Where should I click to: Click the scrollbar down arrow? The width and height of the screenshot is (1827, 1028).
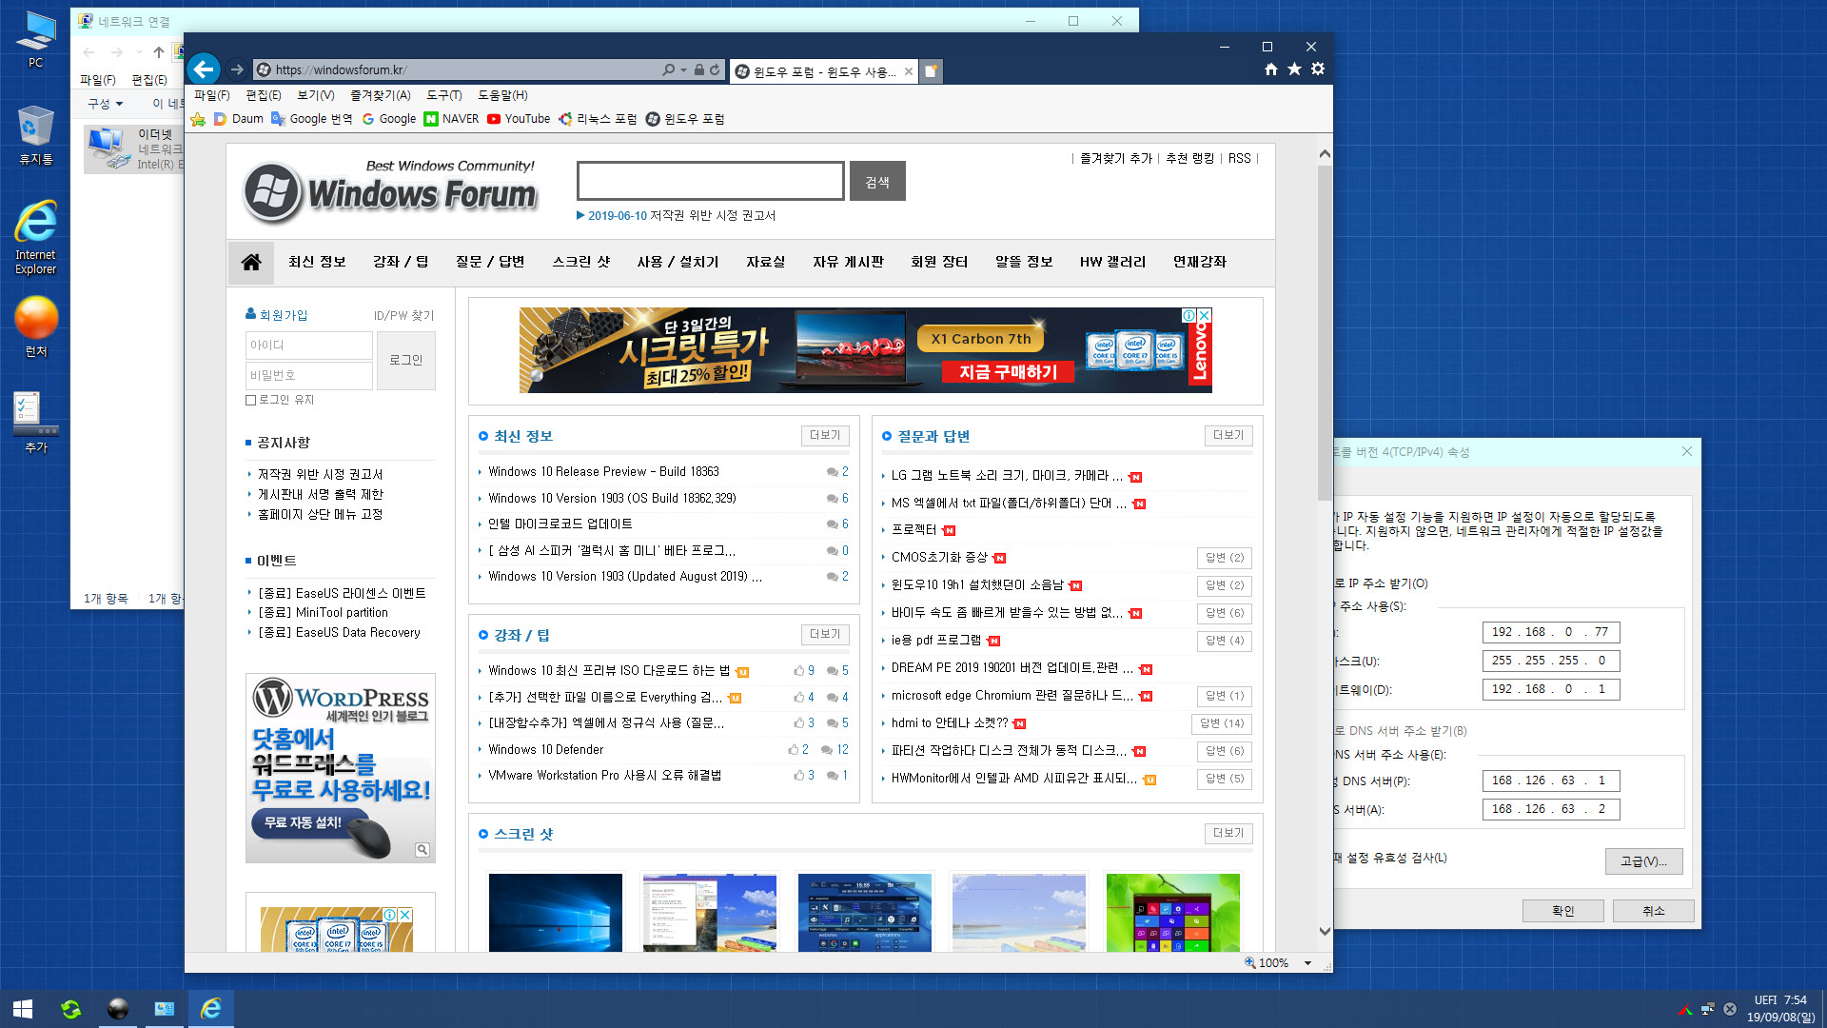pos(1325,931)
